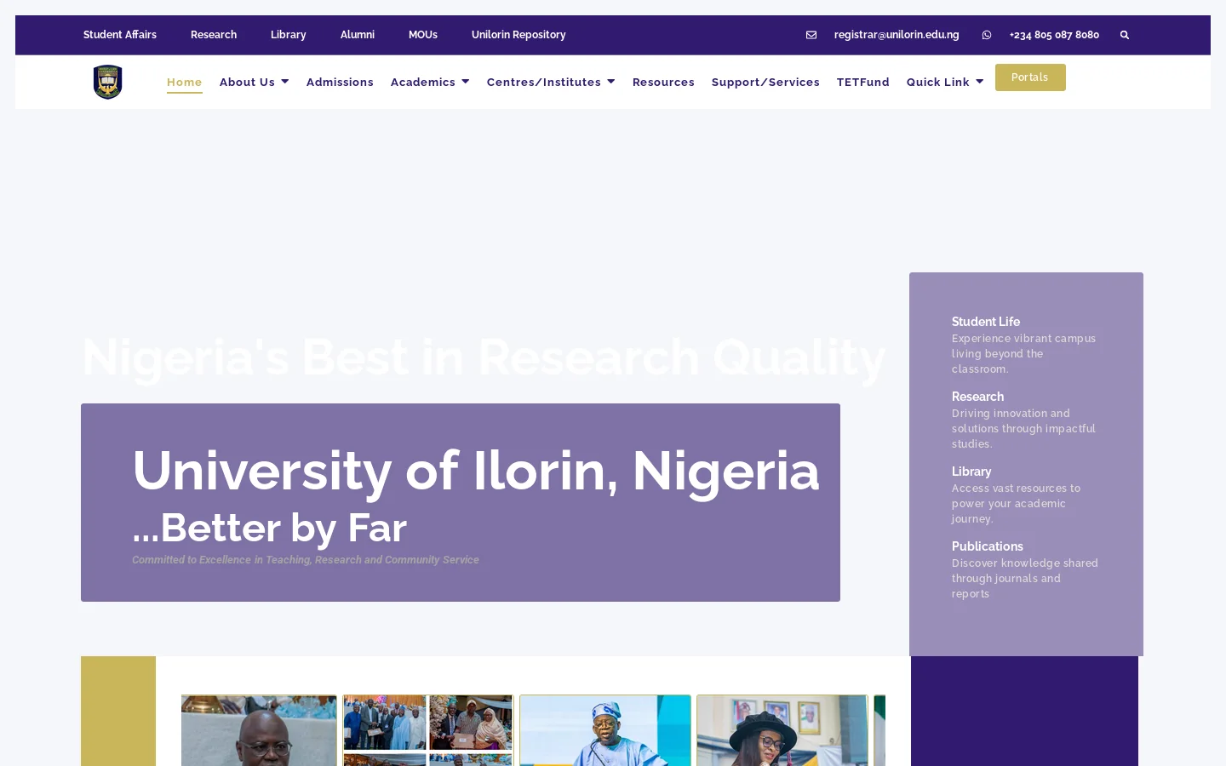
Task: Open the thumbnail of man in striped cap
Action: pyautogui.click(x=605, y=730)
